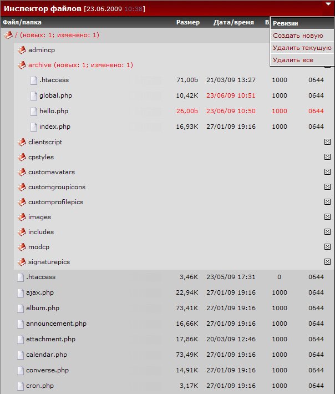Viewport: 335px width, 394px height.
Task: Click the Размер column header
Action: (x=188, y=22)
